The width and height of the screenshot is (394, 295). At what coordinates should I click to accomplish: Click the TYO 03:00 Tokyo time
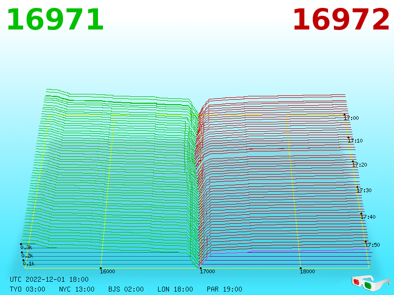pos(28,289)
